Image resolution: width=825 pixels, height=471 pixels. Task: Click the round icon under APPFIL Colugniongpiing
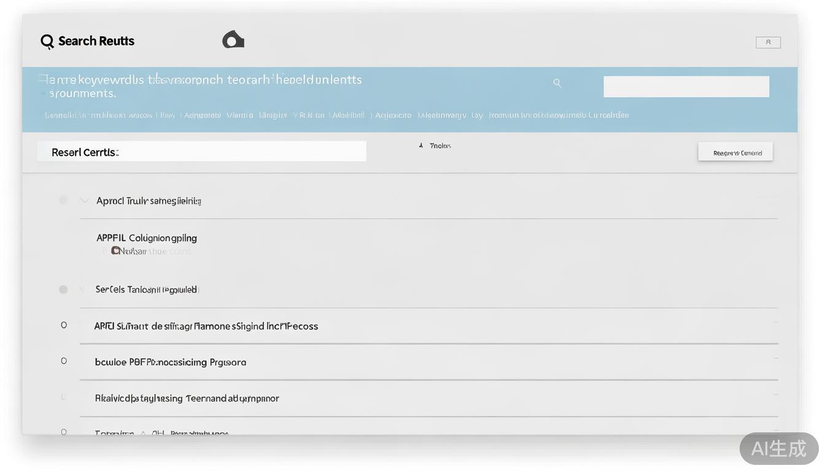click(x=115, y=251)
